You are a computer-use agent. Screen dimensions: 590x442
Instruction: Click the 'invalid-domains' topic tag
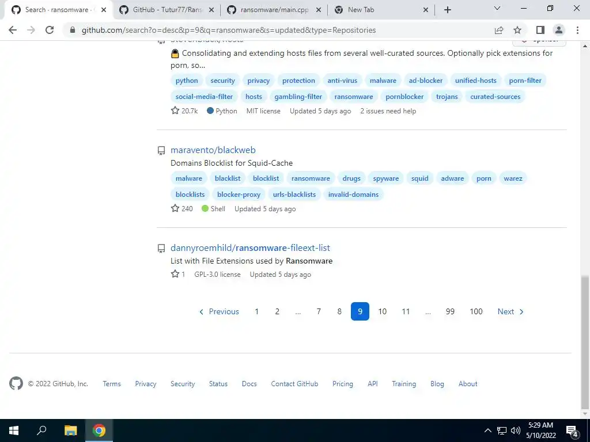[353, 195]
